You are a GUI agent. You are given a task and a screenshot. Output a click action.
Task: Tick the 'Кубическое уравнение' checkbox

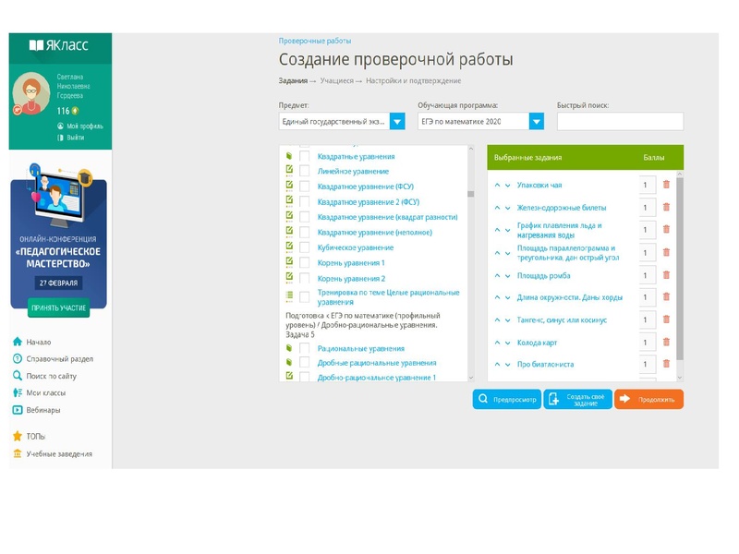305,246
